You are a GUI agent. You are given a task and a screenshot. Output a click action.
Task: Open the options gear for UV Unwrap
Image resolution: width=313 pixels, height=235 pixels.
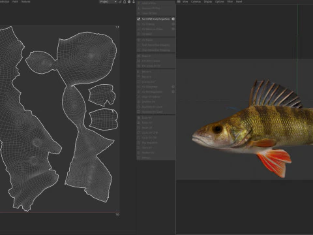tap(173, 24)
